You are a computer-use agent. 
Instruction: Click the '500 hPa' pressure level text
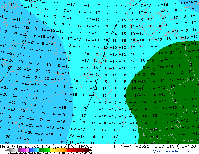[41, 146]
